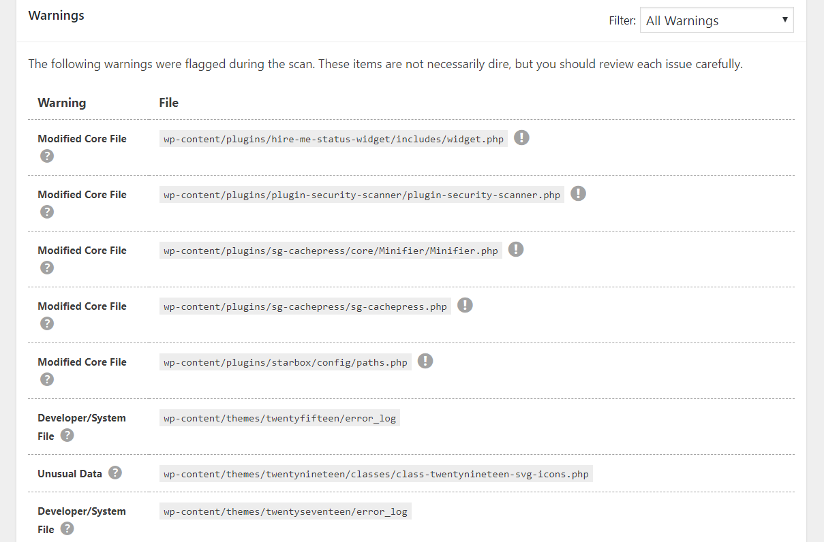
Task: Click help icon under plugin-security-scanner Modified Core File
Action: (x=46, y=212)
